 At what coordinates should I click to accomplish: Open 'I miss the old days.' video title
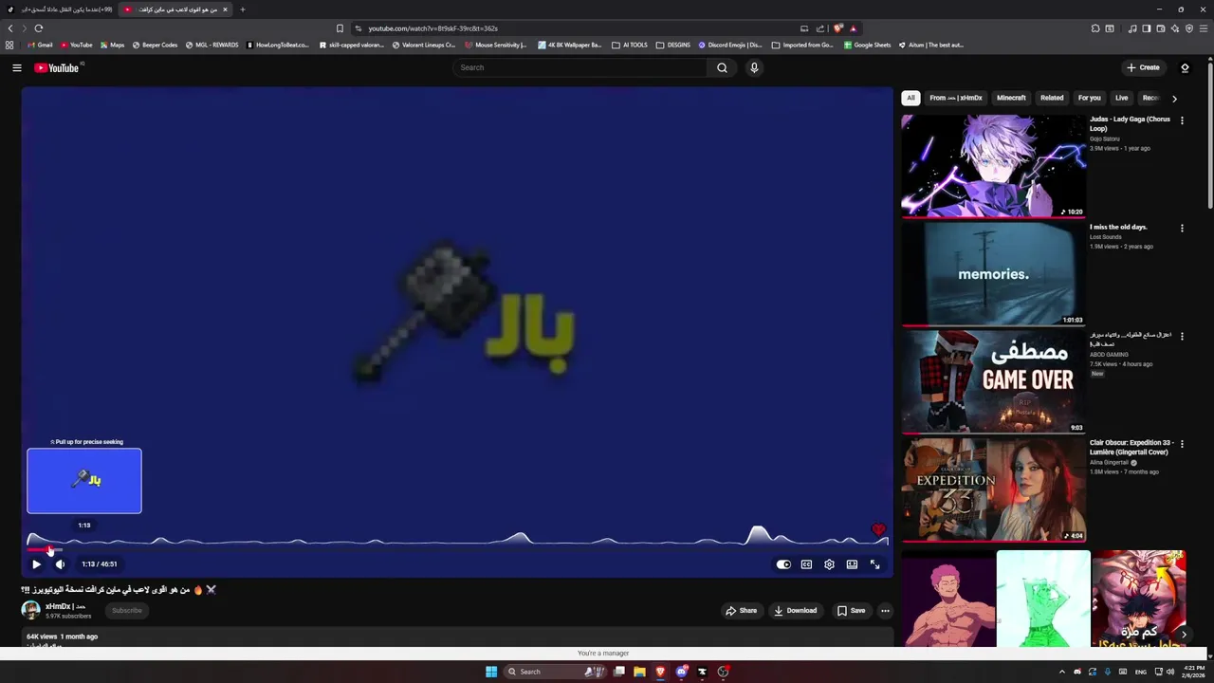[x=1118, y=227]
